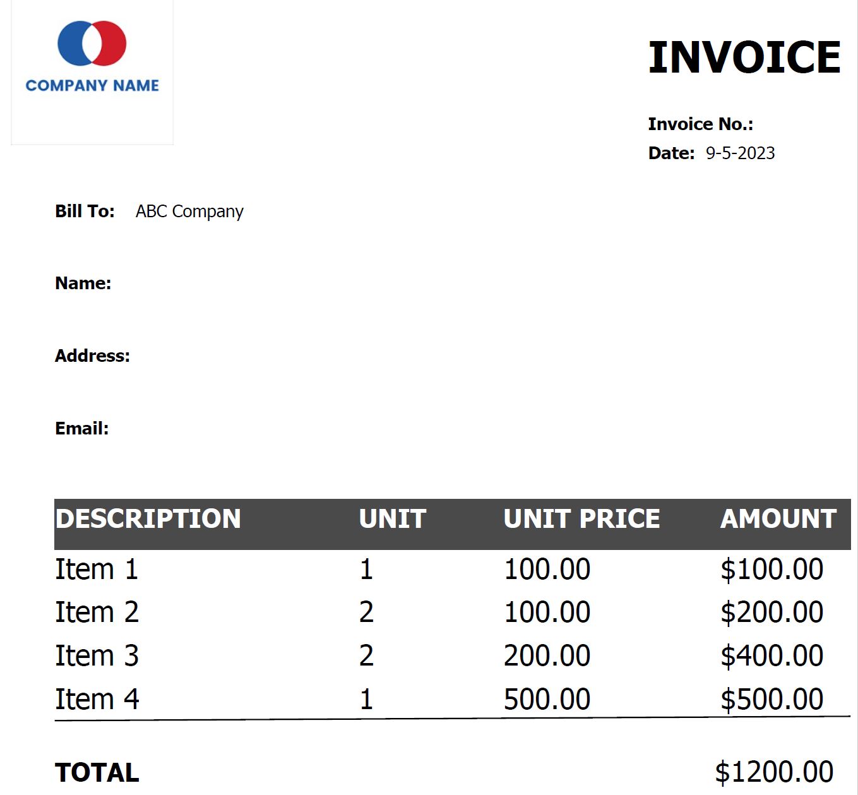Image resolution: width=858 pixels, height=795 pixels.
Task: Click the 200.00 unit price cell
Action: click(x=547, y=655)
